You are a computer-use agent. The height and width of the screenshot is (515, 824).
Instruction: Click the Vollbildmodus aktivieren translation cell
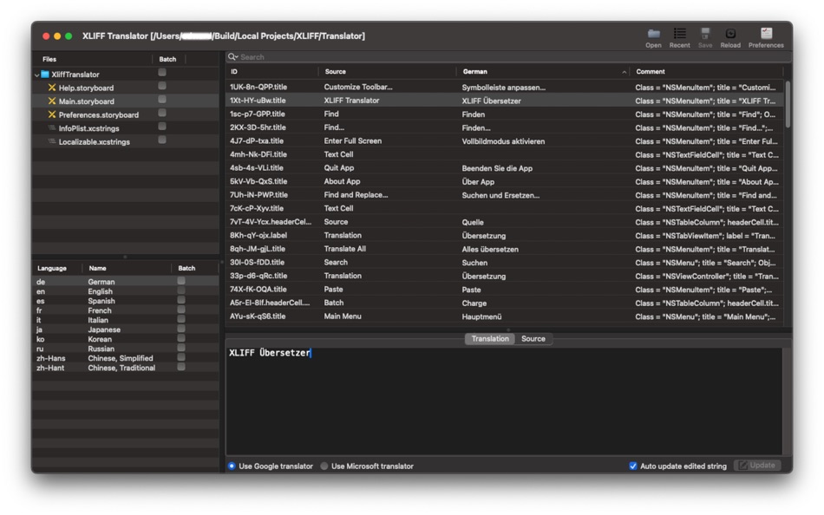(x=503, y=141)
